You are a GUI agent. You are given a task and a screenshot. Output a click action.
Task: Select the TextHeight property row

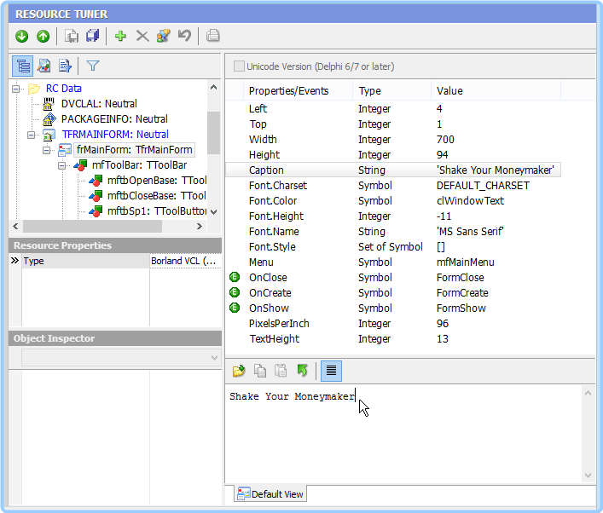click(x=392, y=339)
